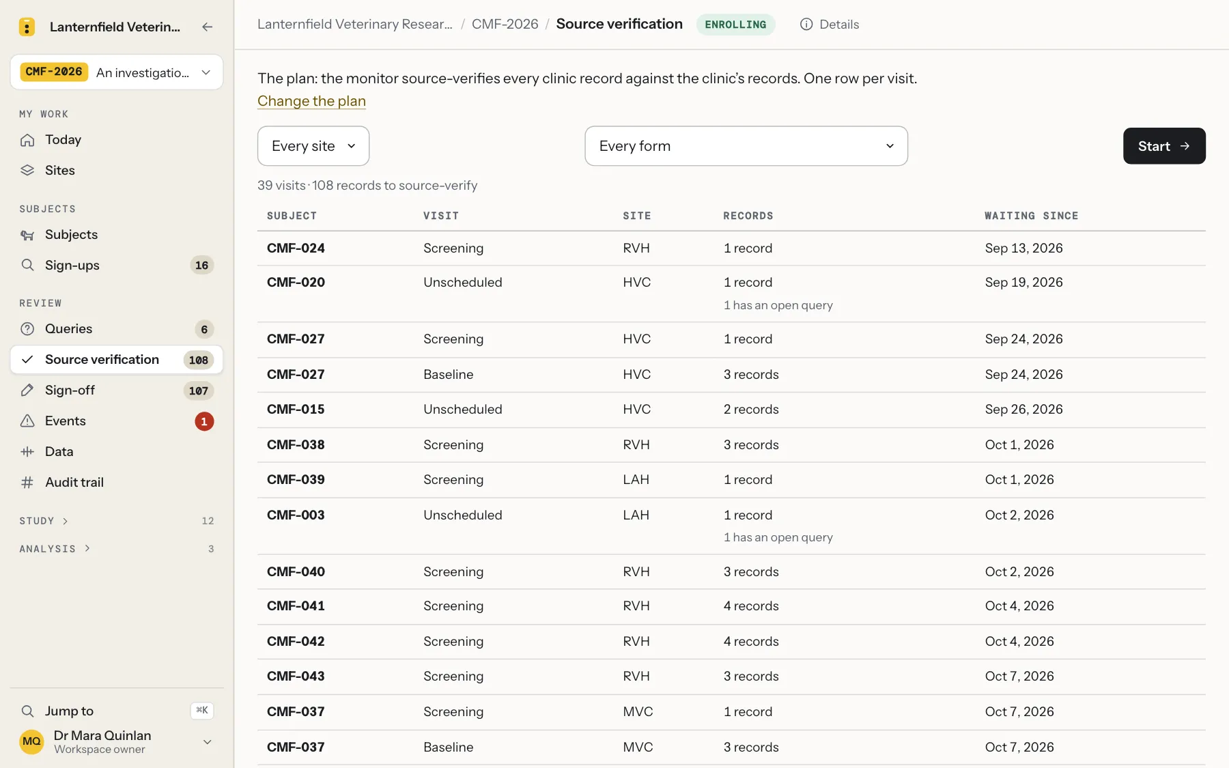Open the Lanternfield Veterinary Research breadcrumb
1229x768 pixels.
355,25
